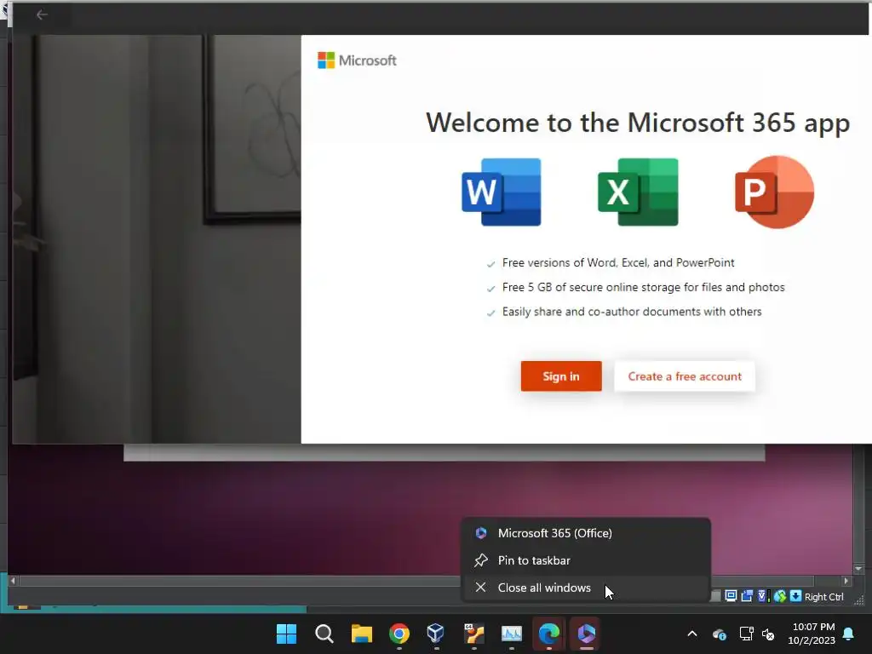Click the Microsoft logo
The width and height of the screenshot is (872, 654).
click(x=357, y=60)
